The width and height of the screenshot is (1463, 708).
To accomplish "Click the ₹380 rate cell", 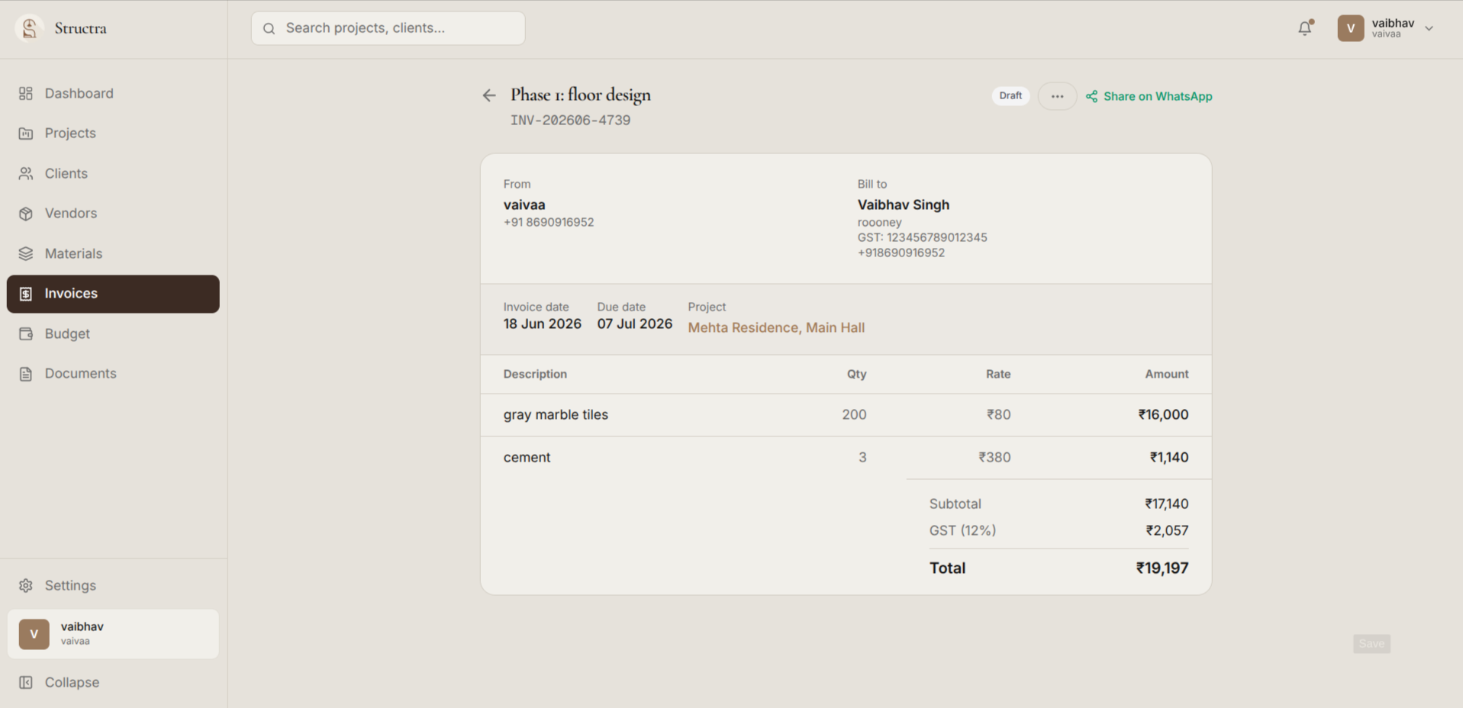I will click(x=994, y=457).
